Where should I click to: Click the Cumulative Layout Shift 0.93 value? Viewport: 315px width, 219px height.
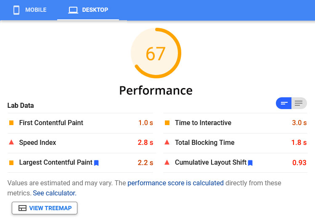(x=299, y=163)
